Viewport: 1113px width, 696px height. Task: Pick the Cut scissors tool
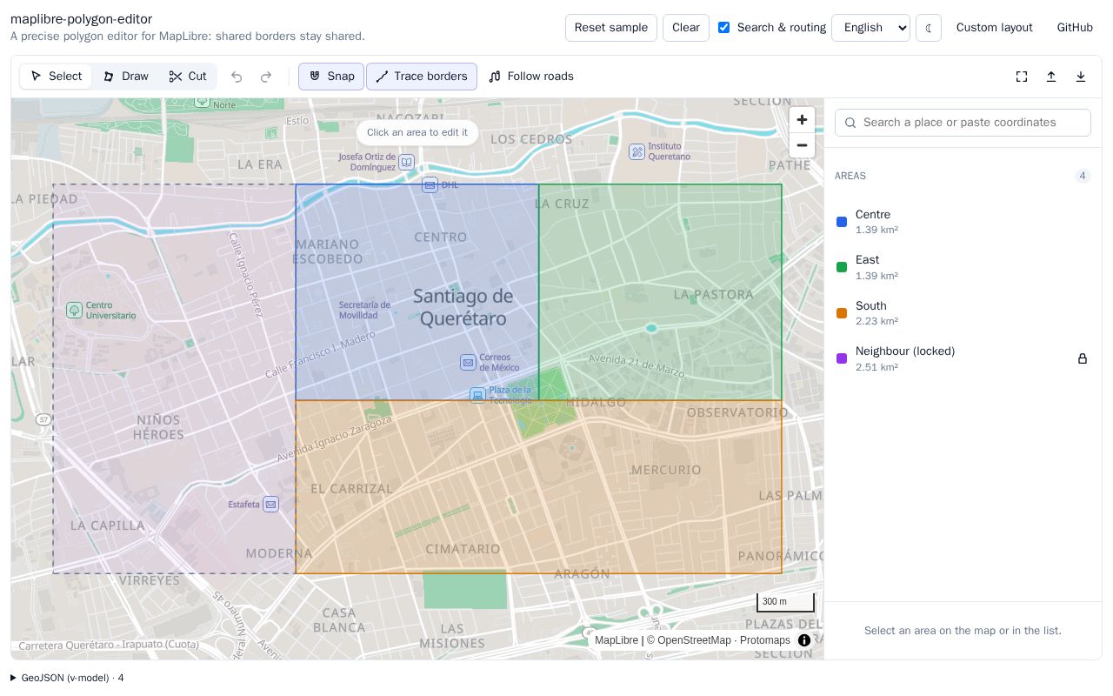(x=188, y=77)
